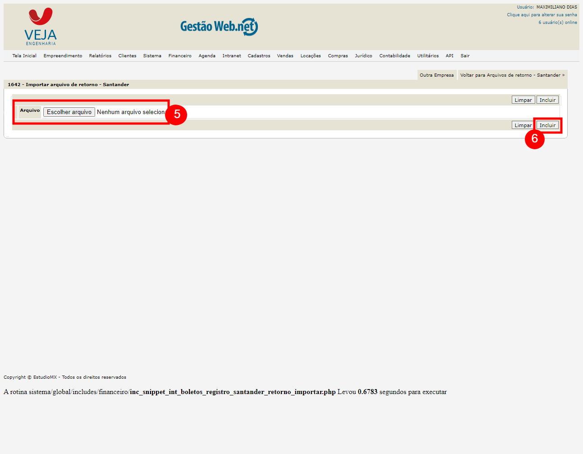Image resolution: width=583 pixels, height=454 pixels.
Task: Click the Incluir button marked with 6
Action: [x=547, y=125]
